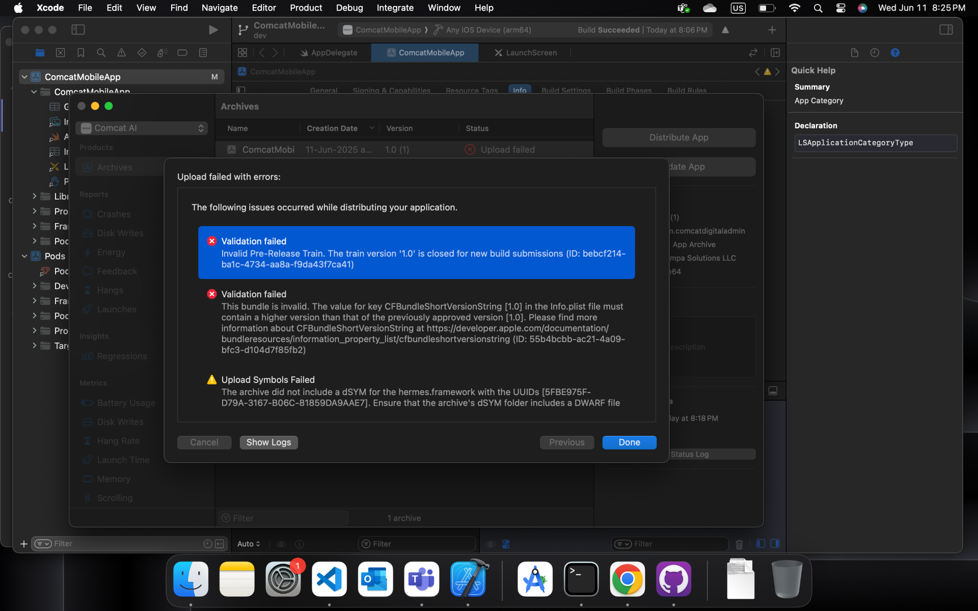Toggle the right inspector panel
This screenshot has height=611, width=978.
(x=946, y=30)
